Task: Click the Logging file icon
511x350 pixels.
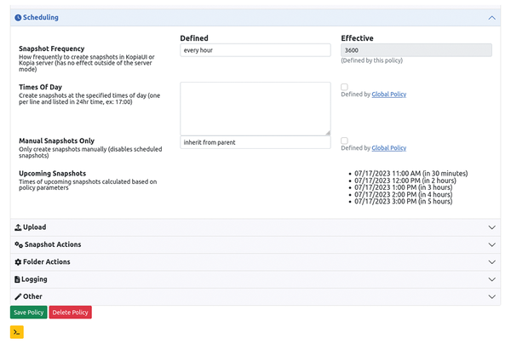Action: click(18, 279)
